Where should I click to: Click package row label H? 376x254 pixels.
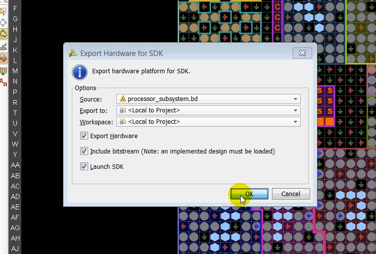coord(15,29)
